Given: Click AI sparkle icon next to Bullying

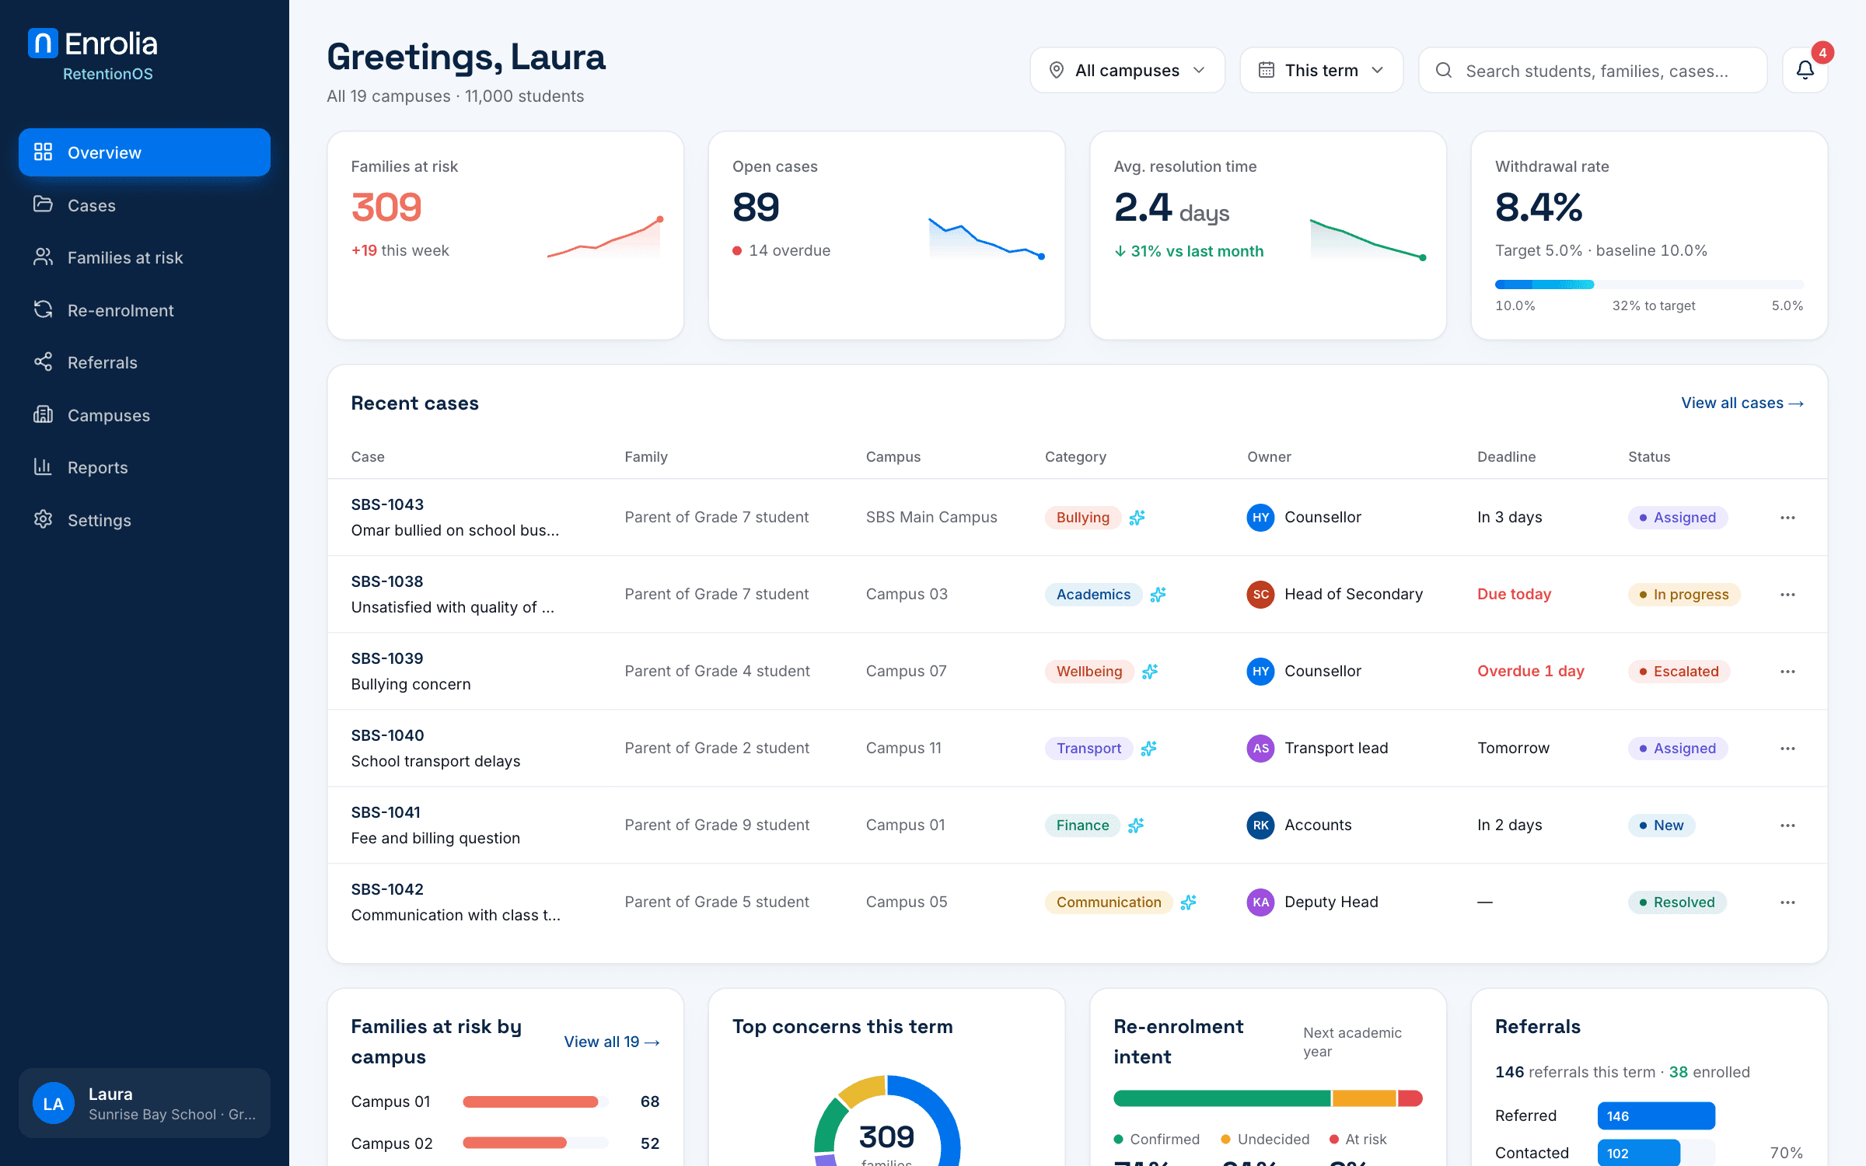Looking at the screenshot, I should tap(1137, 518).
